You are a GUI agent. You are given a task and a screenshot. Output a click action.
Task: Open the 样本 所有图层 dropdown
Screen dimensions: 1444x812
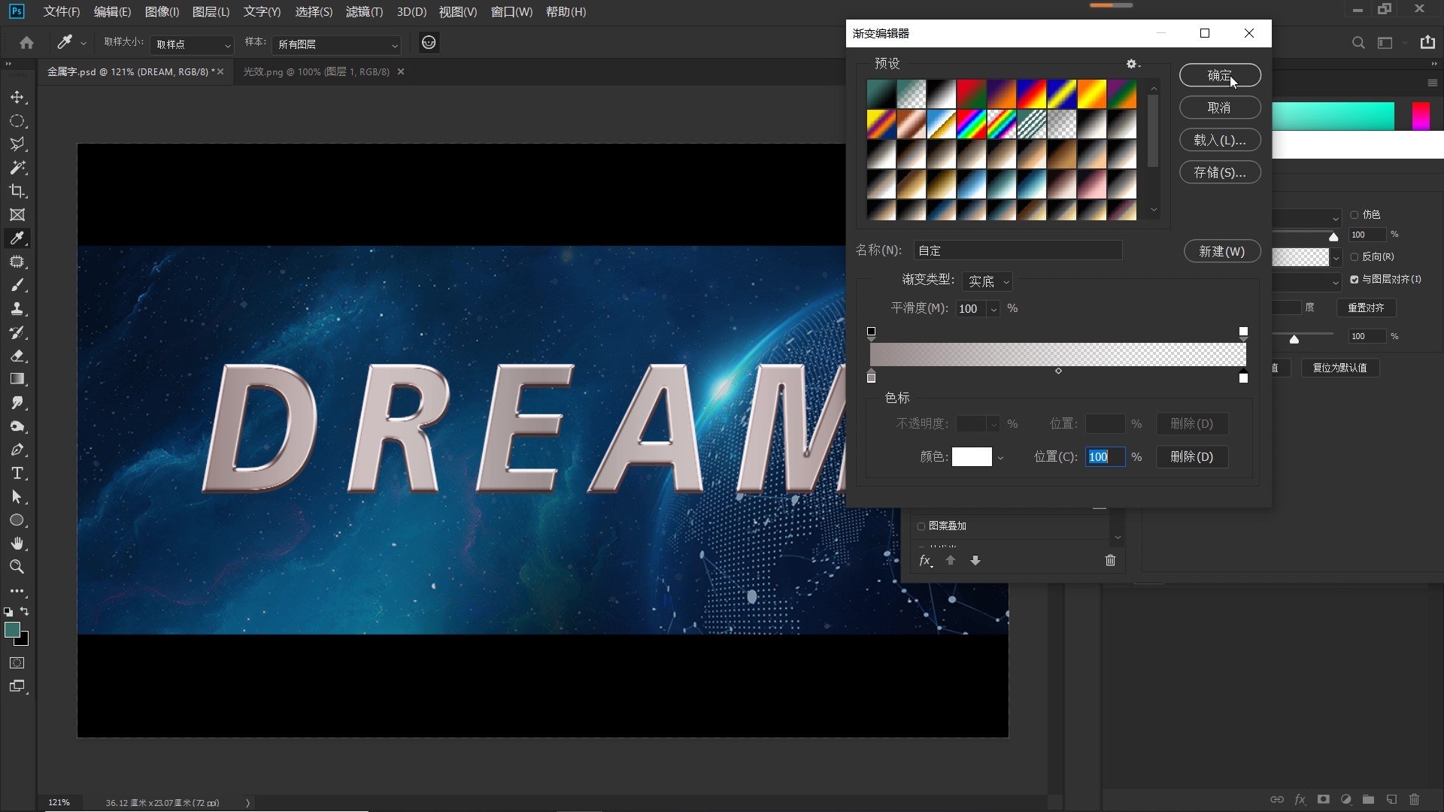336,44
